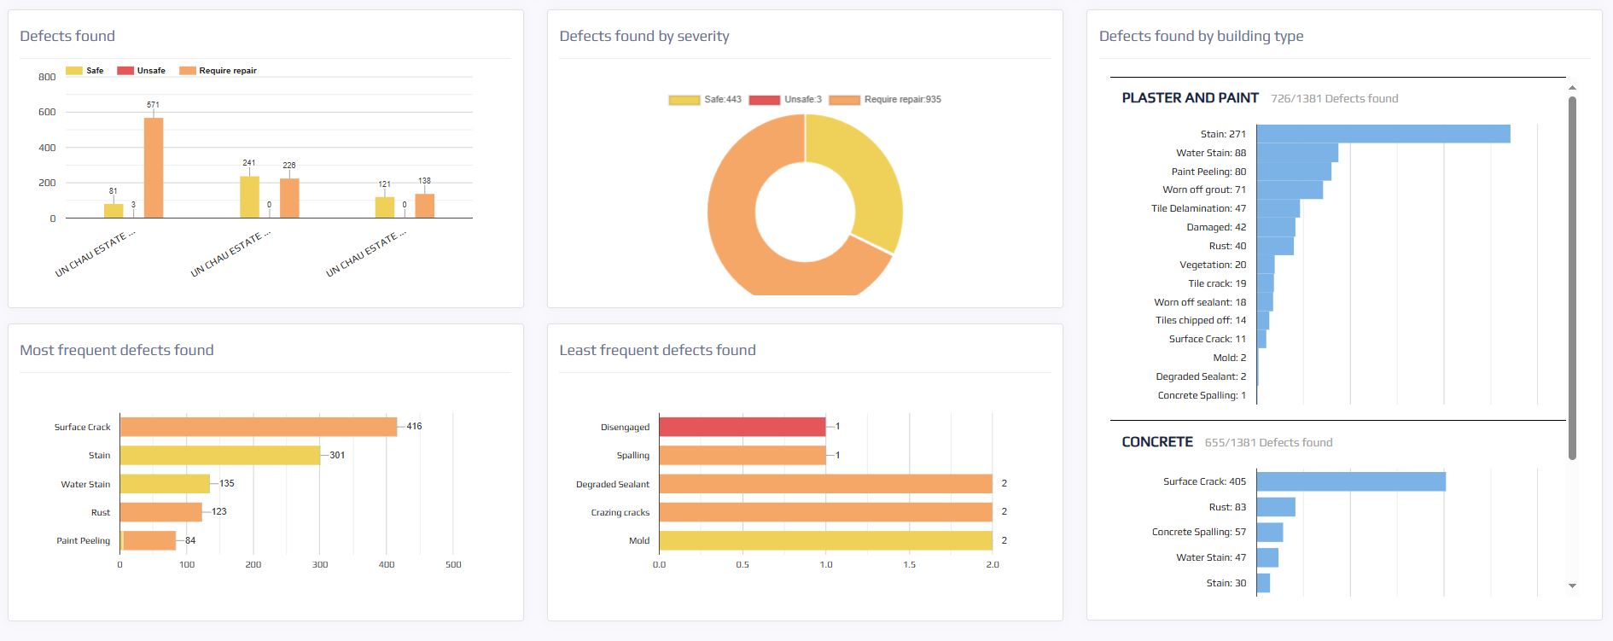Hide Unsafe series in Defects found bar chart
This screenshot has width=1613, height=641.
[141, 71]
